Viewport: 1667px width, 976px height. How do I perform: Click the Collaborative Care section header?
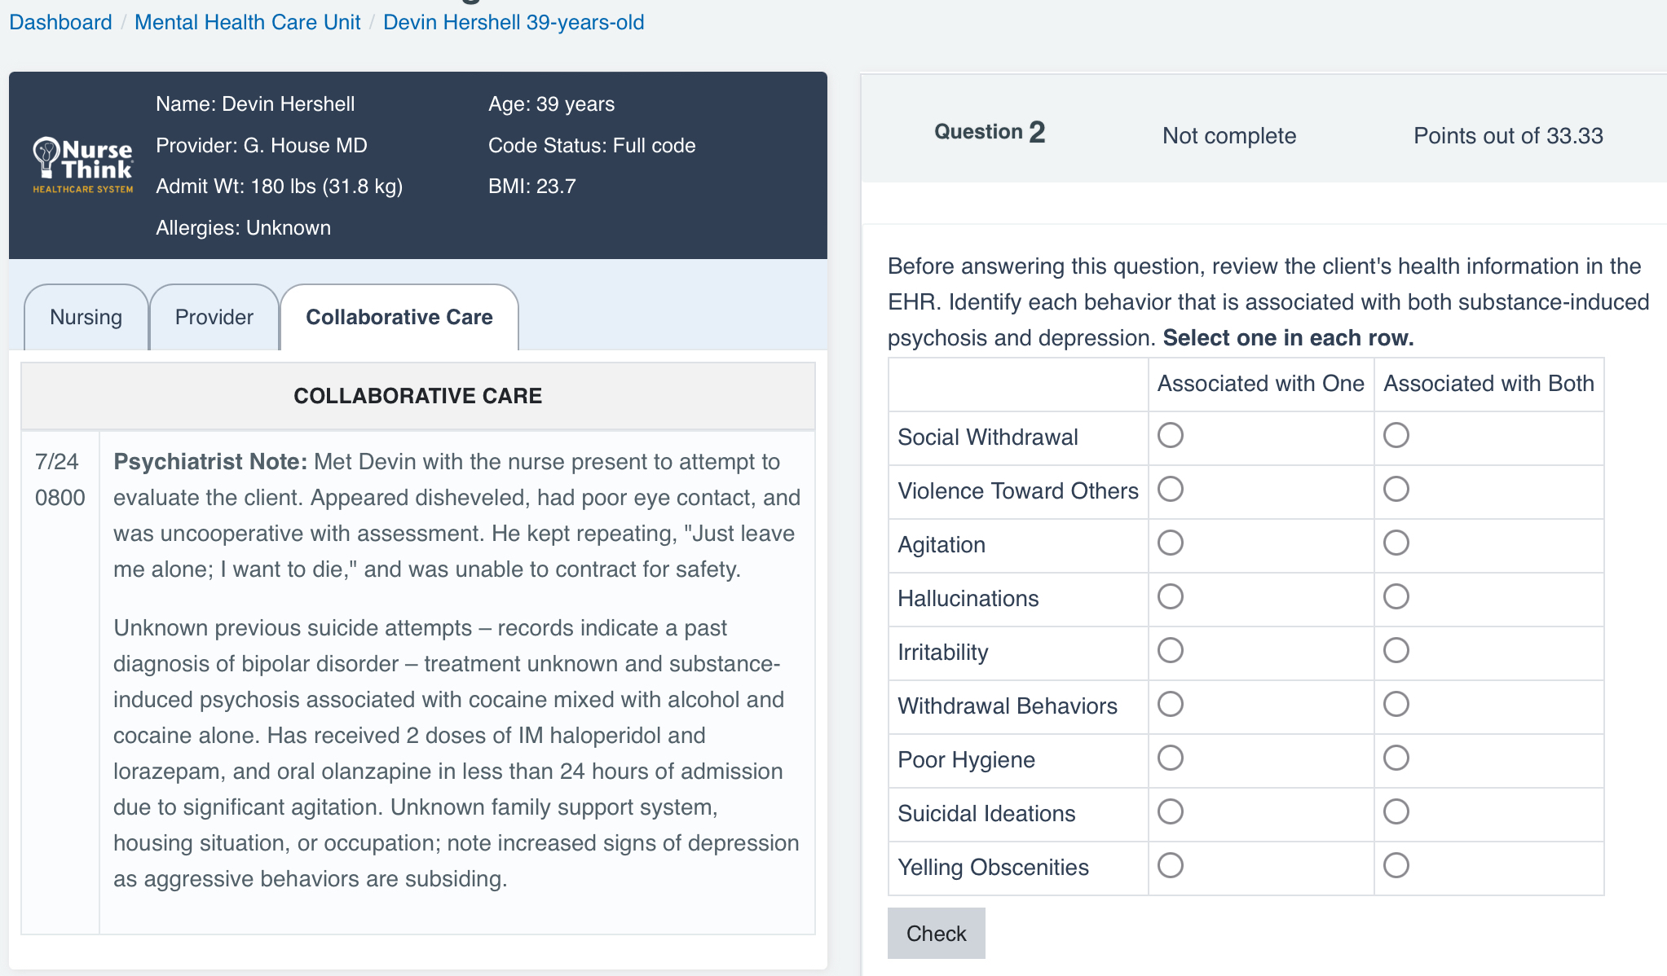[417, 396]
